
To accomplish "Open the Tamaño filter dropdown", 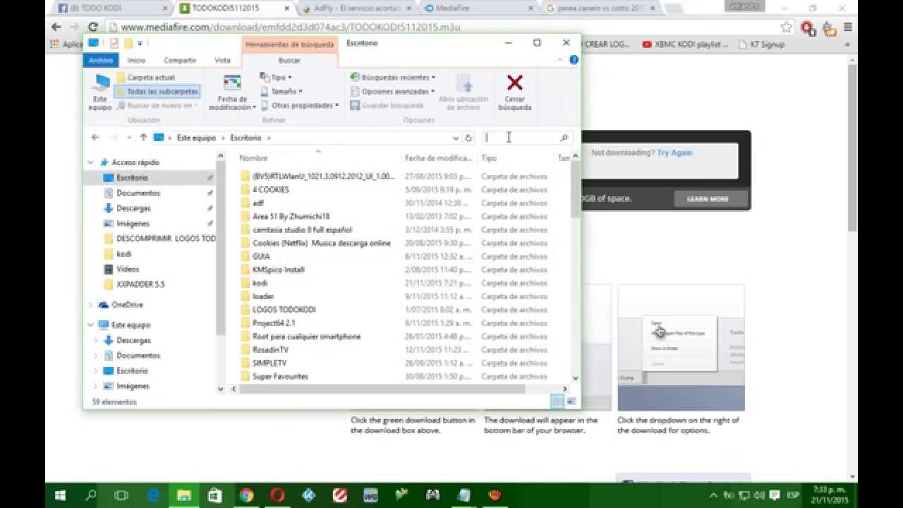I will tap(281, 92).
